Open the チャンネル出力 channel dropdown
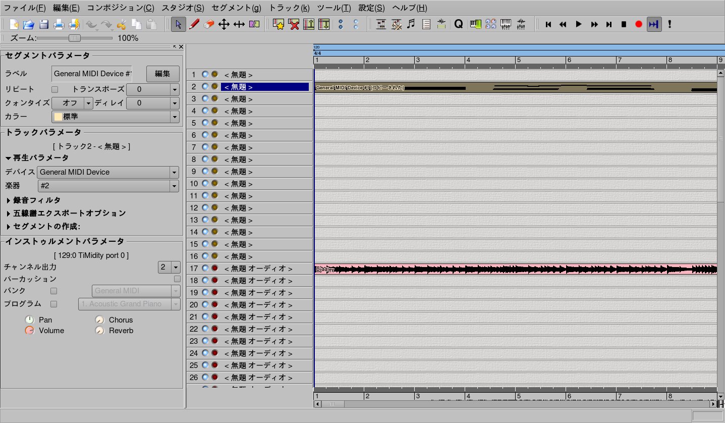 (x=169, y=267)
